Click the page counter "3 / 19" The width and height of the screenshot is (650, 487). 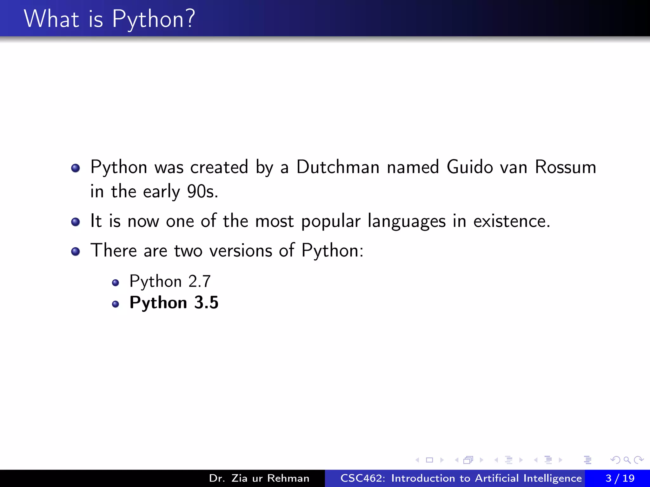(620, 478)
